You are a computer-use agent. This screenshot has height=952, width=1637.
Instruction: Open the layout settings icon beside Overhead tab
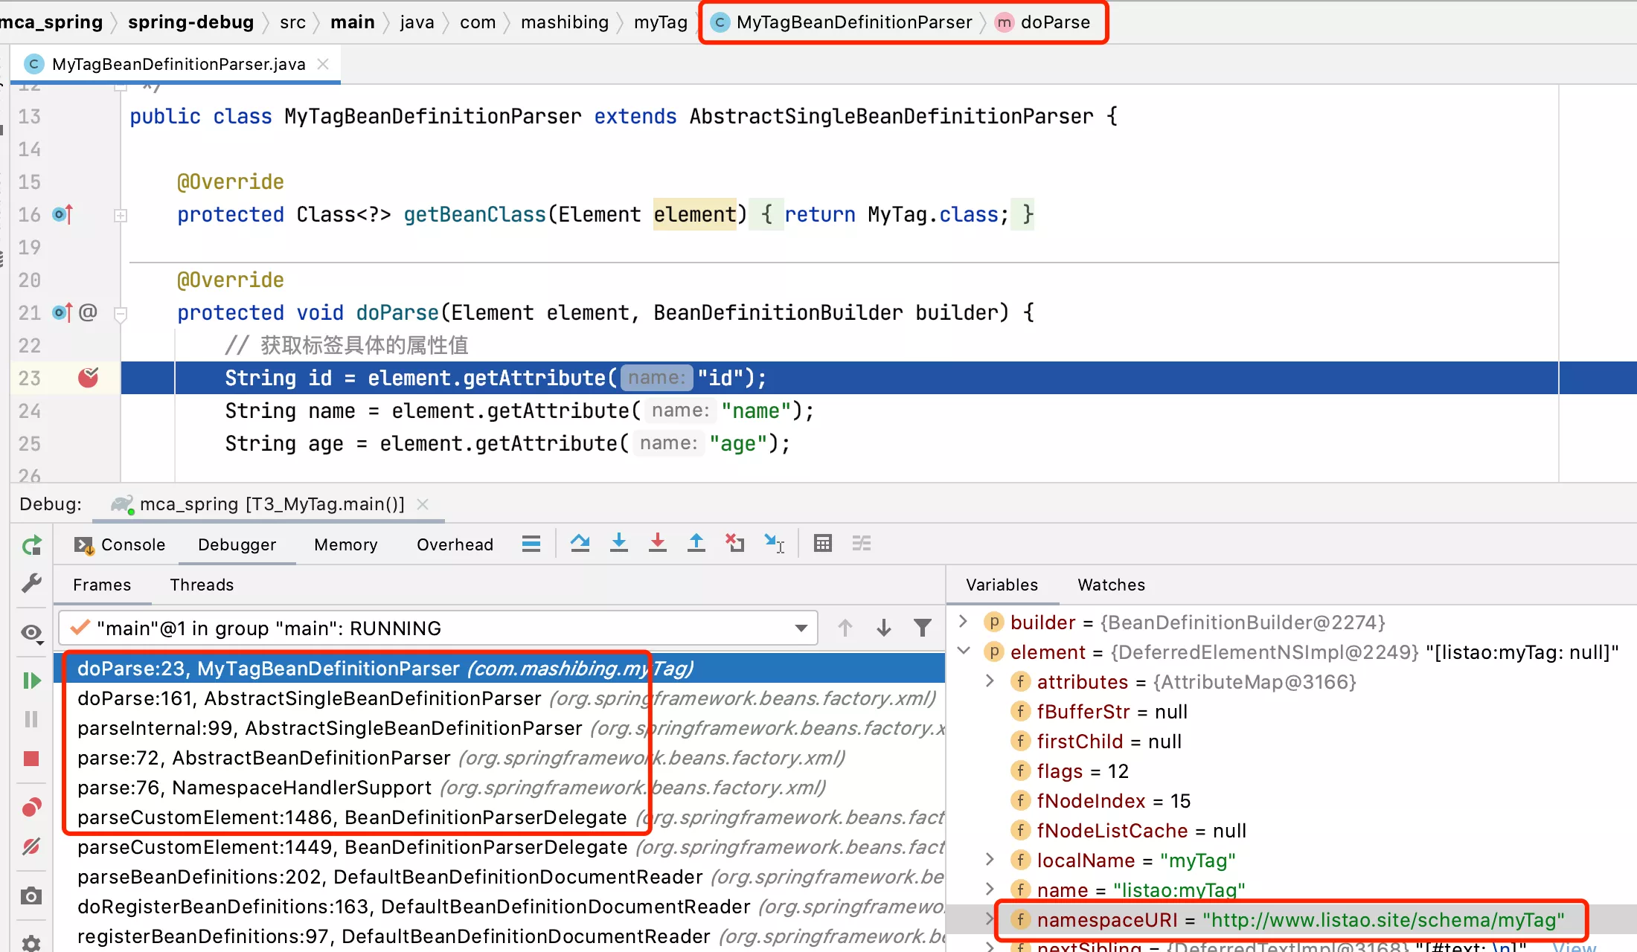tap(531, 544)
